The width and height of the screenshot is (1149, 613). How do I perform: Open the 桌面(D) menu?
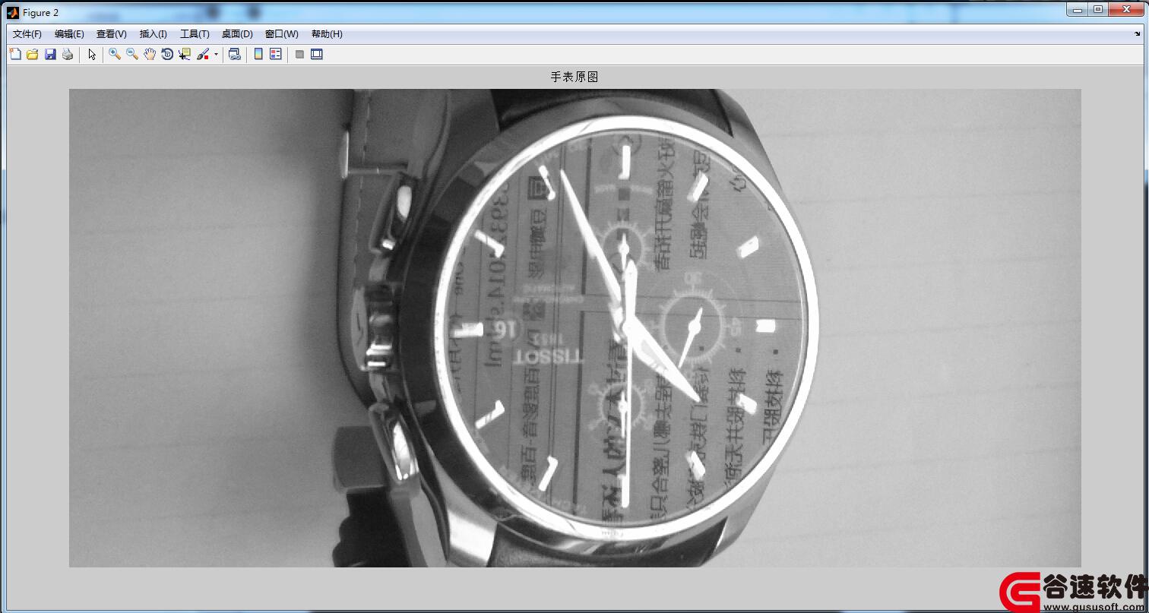[237, 34]
